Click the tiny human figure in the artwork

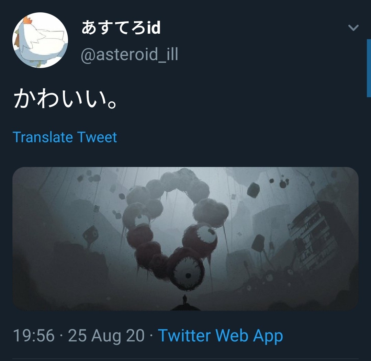[185, 301]
